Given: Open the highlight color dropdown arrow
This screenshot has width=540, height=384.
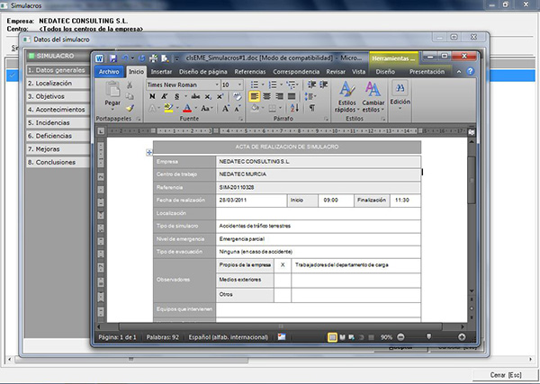Looking at the screenshot, I should tap(177, 109).
